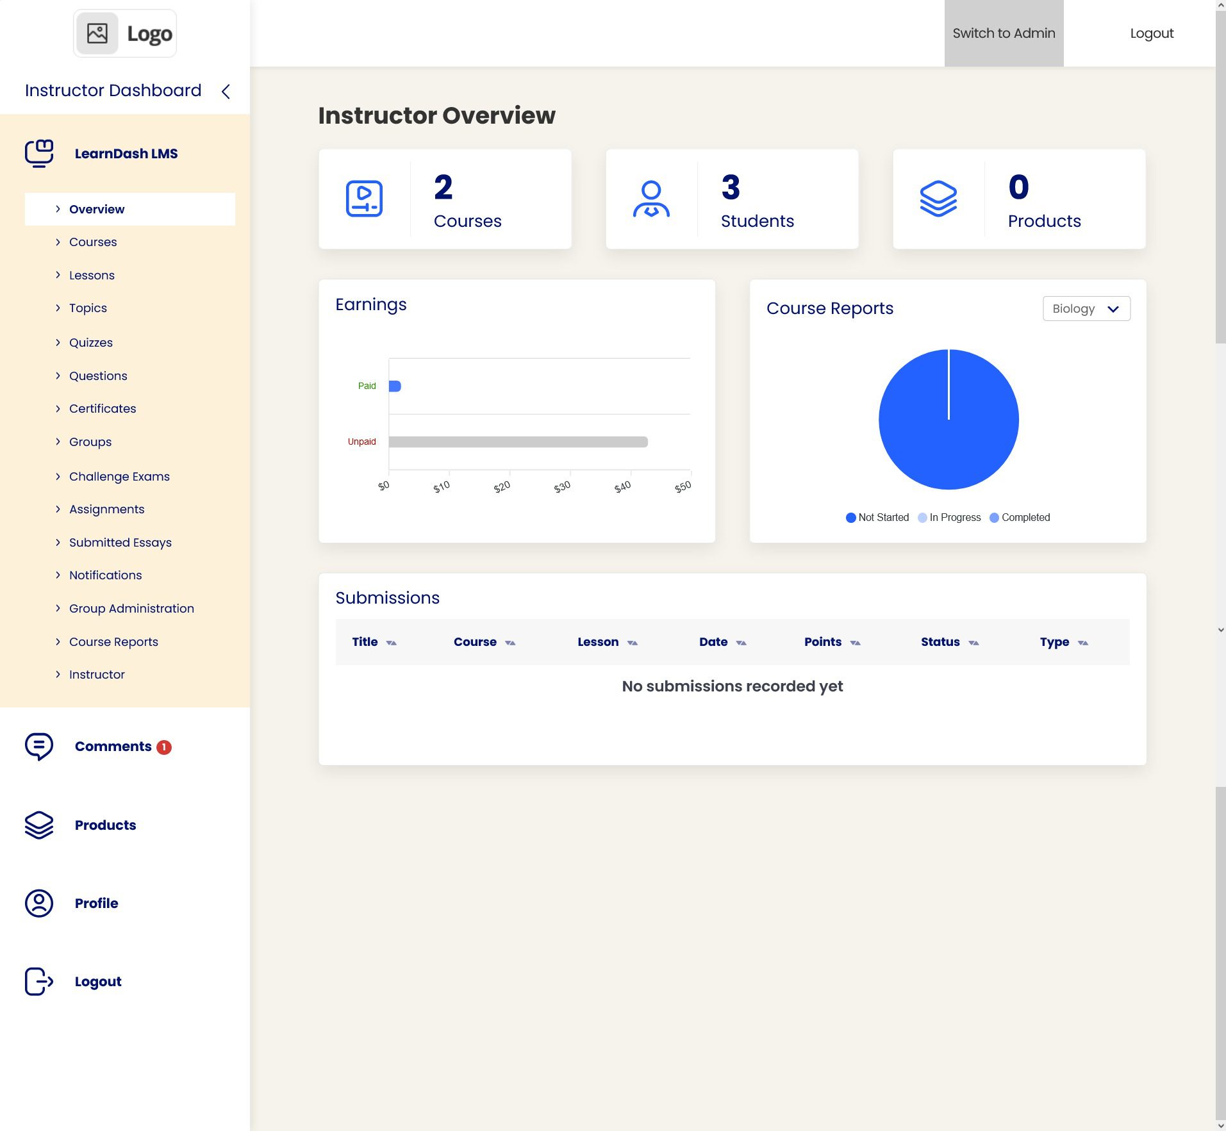
Task: Expand the LearnDash LMS menu header
Action: [126, 154]
